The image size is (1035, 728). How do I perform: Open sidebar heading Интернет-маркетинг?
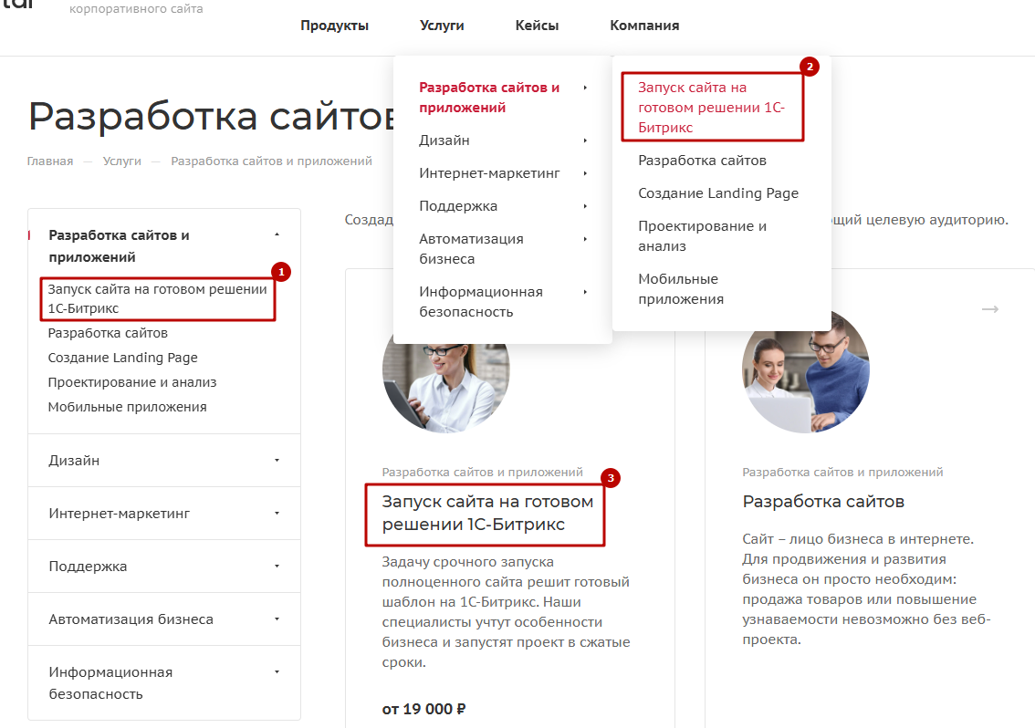(x=119, y=514)
